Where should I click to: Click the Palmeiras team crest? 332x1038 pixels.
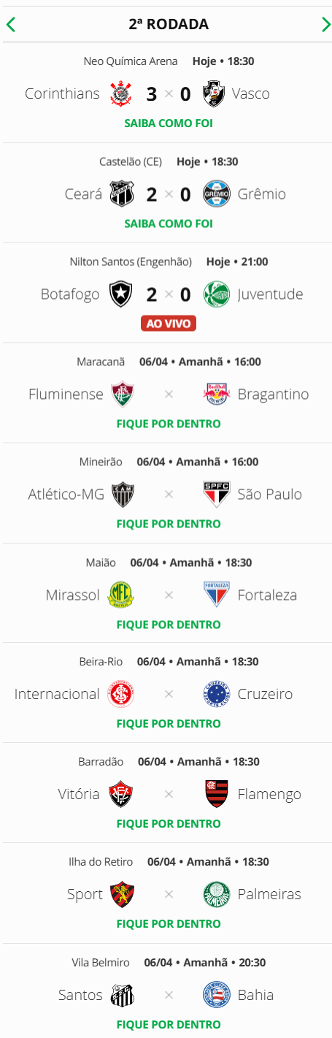point(216,894)
